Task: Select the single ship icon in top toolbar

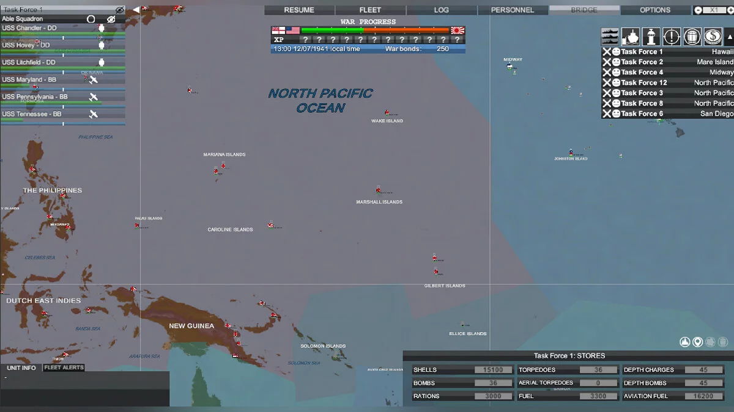Action: tap(630, 37)
